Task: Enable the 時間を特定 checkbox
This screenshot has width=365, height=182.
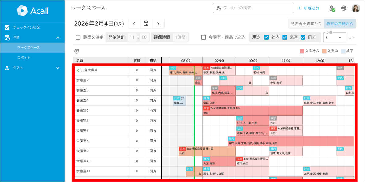Action: 78,37
